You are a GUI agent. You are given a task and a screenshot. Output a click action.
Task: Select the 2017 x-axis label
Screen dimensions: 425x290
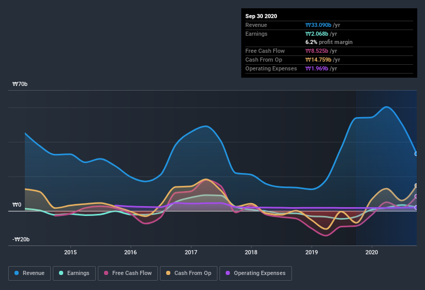[x=191, y=252]
